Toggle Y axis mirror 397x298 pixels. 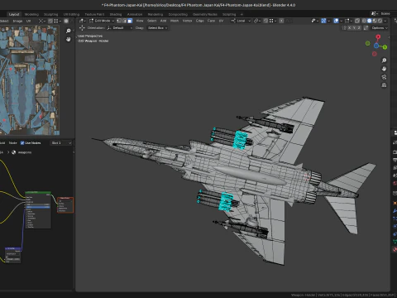(354, 28)
